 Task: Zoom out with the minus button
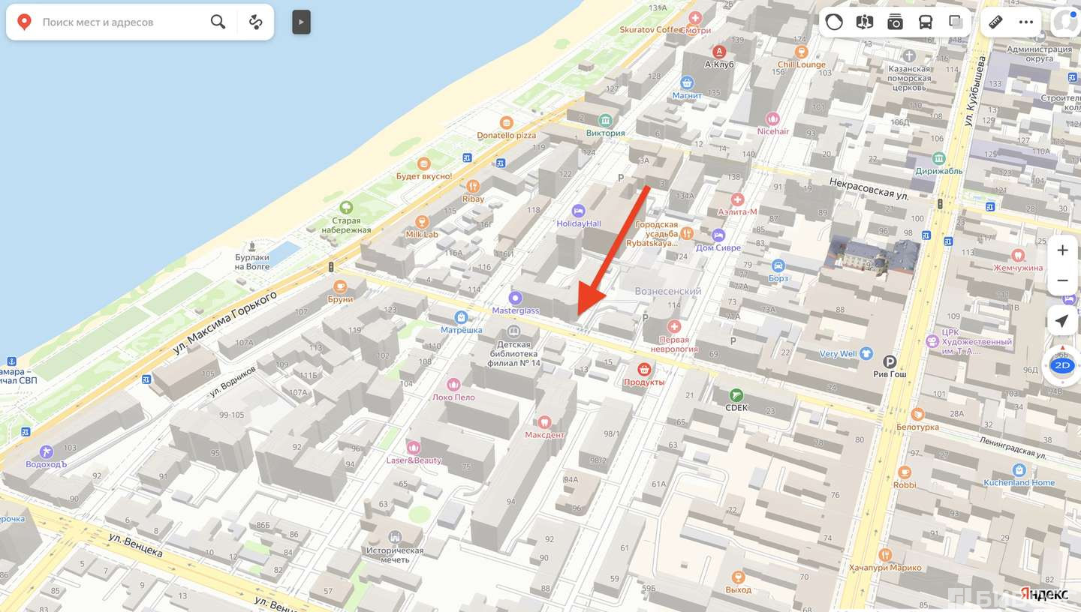tap(1062, 280)
